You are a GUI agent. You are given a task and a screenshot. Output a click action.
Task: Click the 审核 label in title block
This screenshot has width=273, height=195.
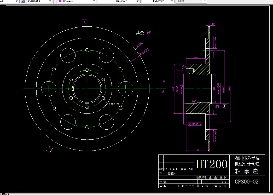click(x=163, y=182)
